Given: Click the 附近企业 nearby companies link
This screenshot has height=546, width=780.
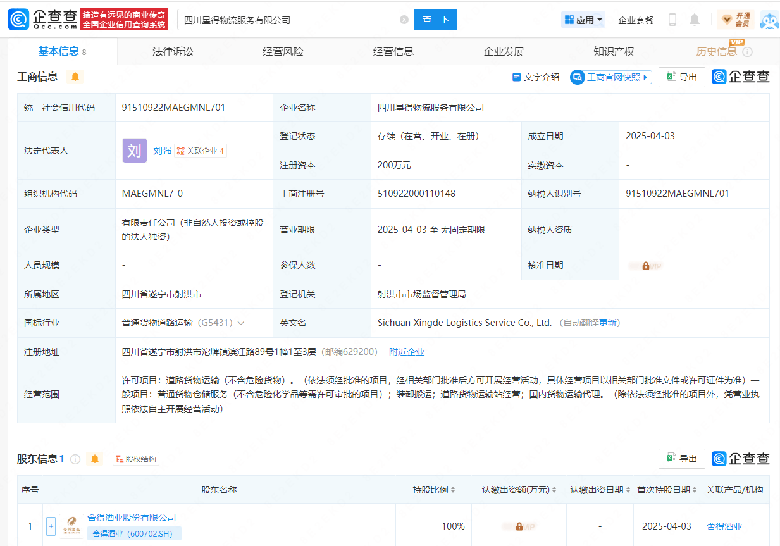Looking at the screenshot, I should click(407, 352).
